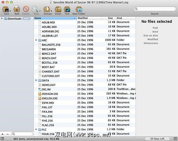Image resolution: width=178 pixels, height=141 pixels.
Task: Expand the DATA folder
Action: point(36,80)
